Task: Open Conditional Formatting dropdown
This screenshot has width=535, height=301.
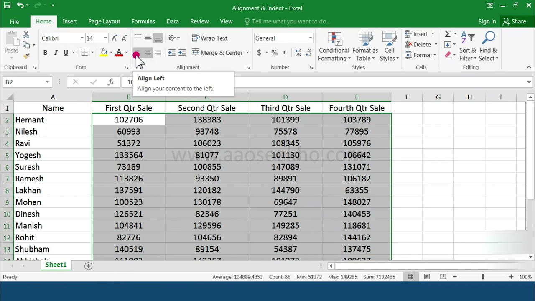Action: click(334, 47)
